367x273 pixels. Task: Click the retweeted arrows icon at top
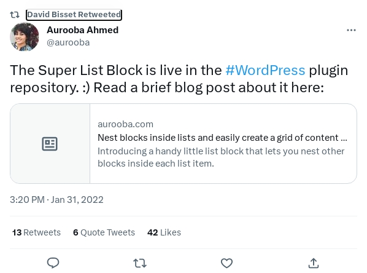[x=15, y=15]
